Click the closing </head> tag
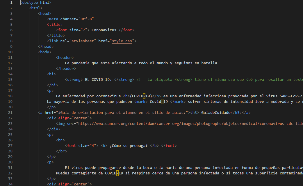303x186 pixels. 46,47
